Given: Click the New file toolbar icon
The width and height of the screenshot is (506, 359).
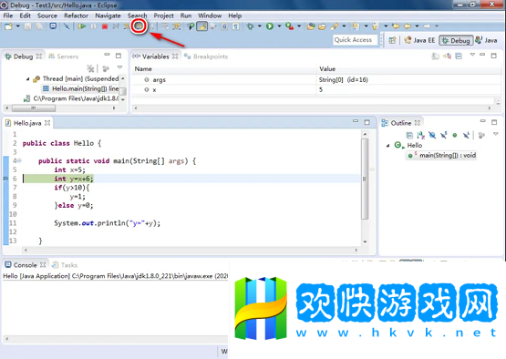Looking at the screenshot, I should pos(8,26).
